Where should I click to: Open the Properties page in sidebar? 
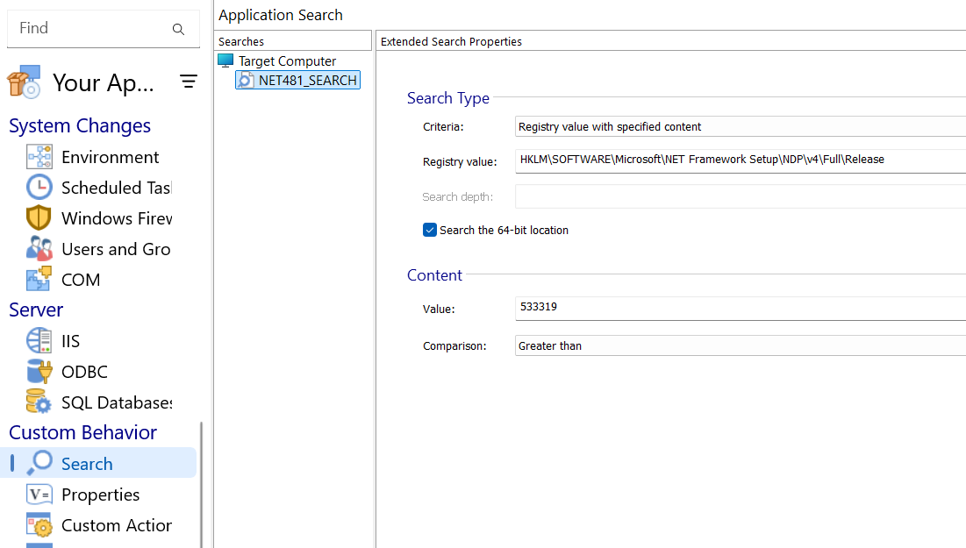100,495
